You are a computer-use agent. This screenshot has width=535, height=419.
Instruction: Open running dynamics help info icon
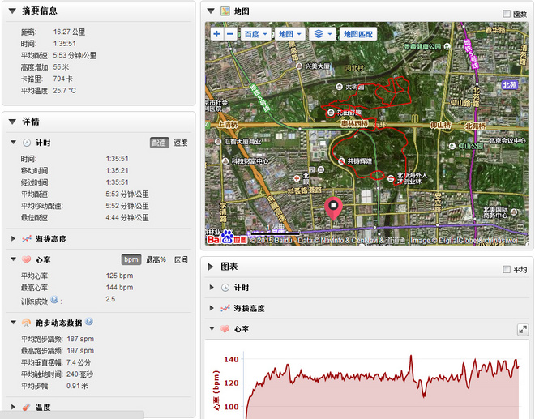[89, 322]
